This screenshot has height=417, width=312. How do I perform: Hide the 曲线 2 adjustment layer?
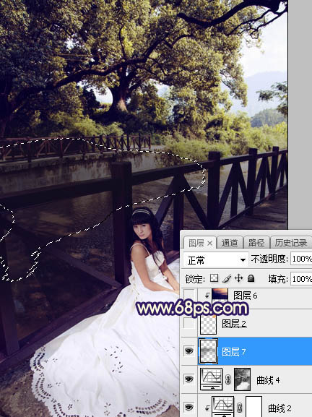click(x=189, y=407)
